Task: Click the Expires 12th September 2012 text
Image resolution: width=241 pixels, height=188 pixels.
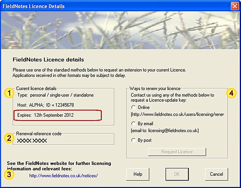Action: [x=46, y=115]
